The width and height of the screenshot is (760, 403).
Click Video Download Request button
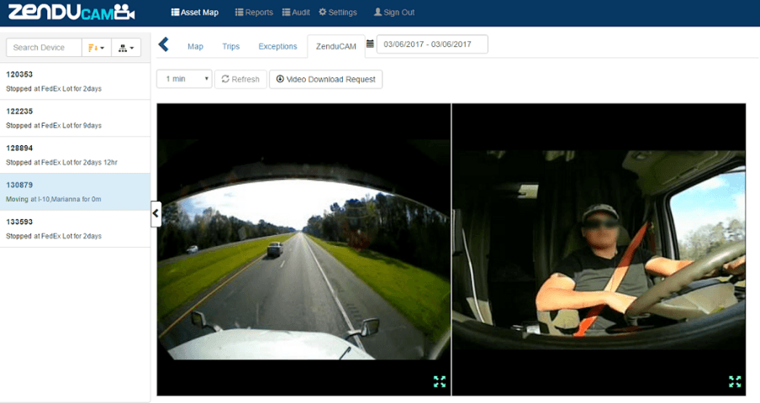pos(325,80)
